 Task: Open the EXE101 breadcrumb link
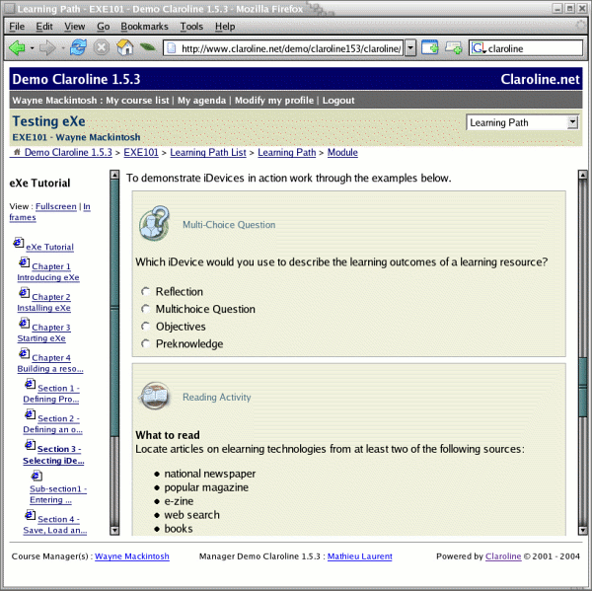(141, 152)
